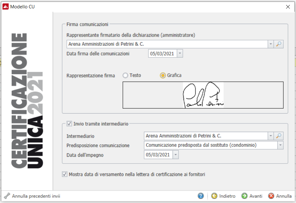Click the red Annulla cancel icon
The height and width of the screenshot is (203, 296).
pos(271,196)
